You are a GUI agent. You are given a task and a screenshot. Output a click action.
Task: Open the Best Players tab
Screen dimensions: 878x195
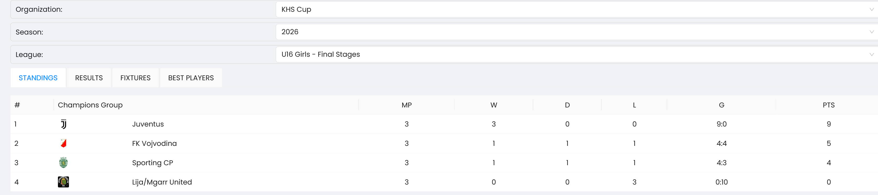(191, 78)
